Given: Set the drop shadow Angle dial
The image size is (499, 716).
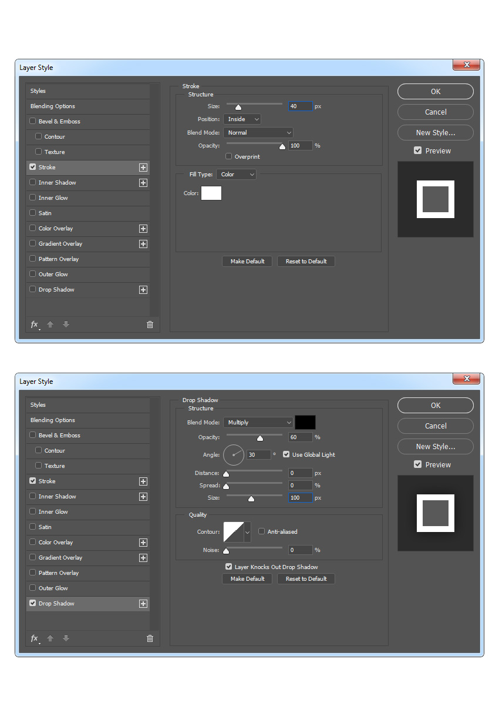Looking at the screenshot, I should [x=234, y=455].
